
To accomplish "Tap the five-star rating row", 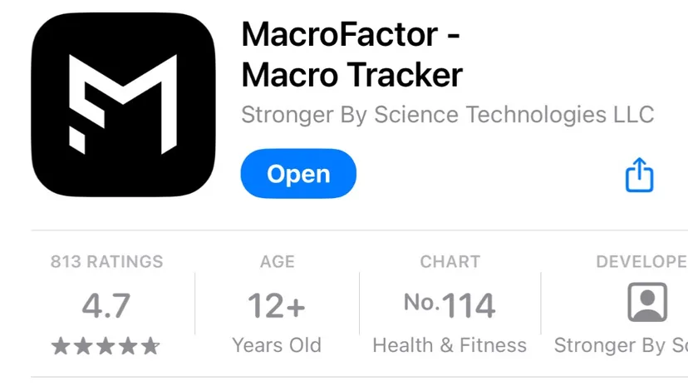I will (106, 346).
